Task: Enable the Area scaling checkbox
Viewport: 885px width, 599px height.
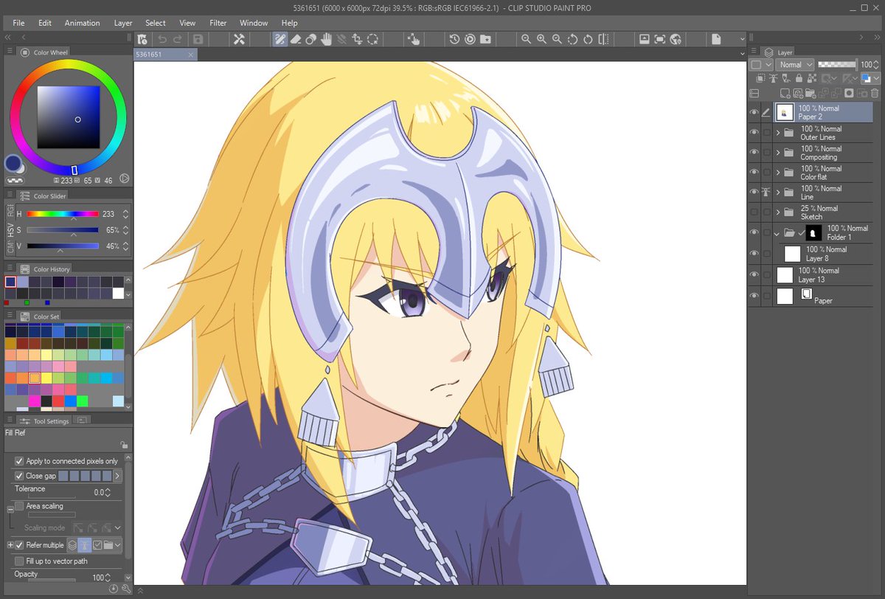Action: [19, 506]
